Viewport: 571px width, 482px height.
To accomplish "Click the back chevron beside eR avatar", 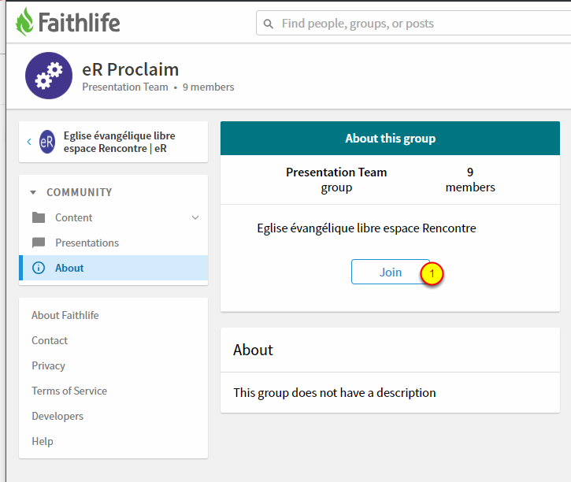I will pyautogui.click(x=29, y=142).
